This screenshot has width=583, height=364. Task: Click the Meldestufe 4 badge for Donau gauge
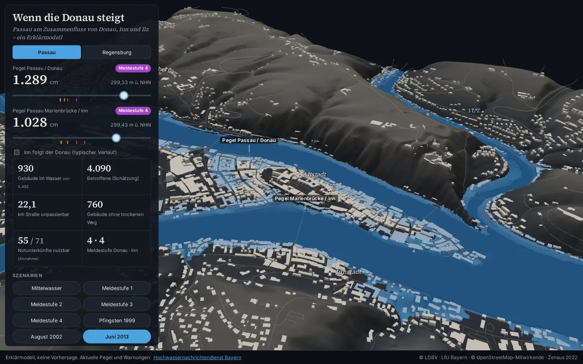[x=133, y=68]
